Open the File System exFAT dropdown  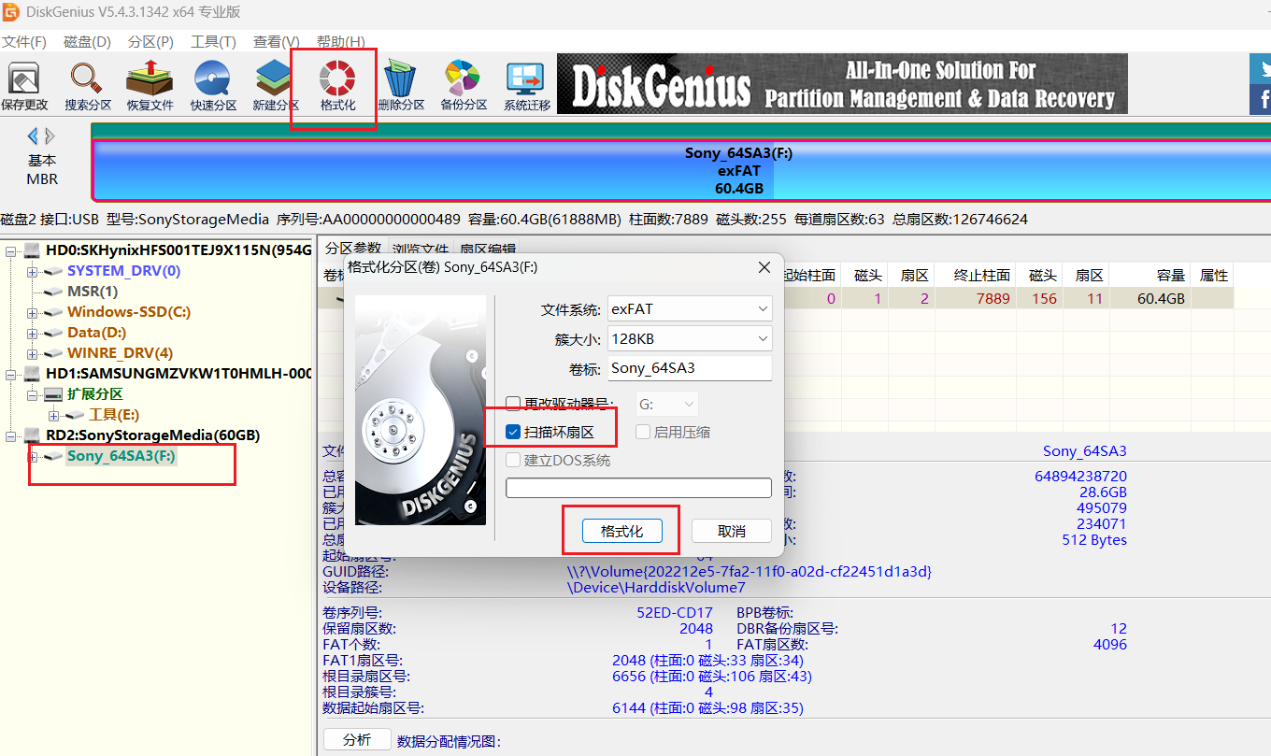[x=690, y=308]
